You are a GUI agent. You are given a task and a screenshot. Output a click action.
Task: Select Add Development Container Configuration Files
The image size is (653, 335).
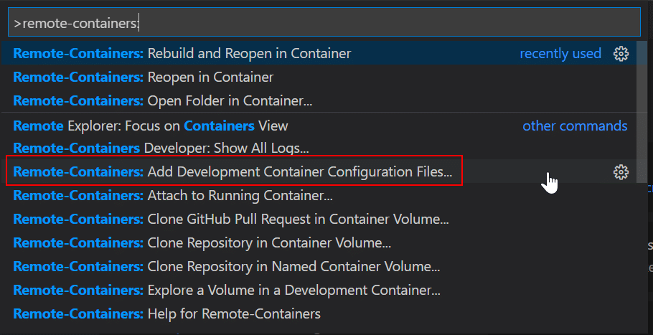(319, 171)
